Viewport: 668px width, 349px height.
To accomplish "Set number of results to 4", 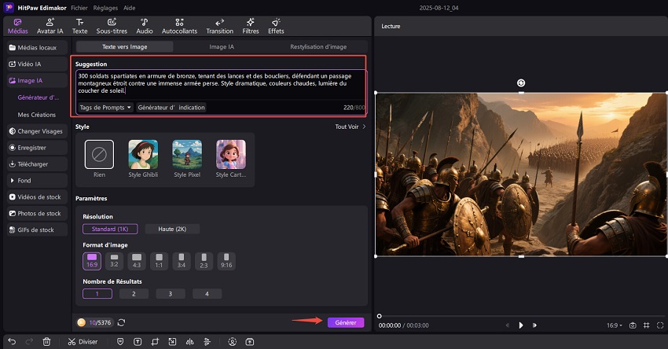I will coord(207,294).
